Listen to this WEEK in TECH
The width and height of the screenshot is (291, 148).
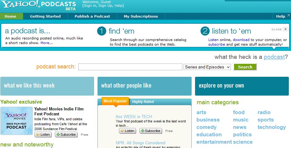tap(128, 131)
